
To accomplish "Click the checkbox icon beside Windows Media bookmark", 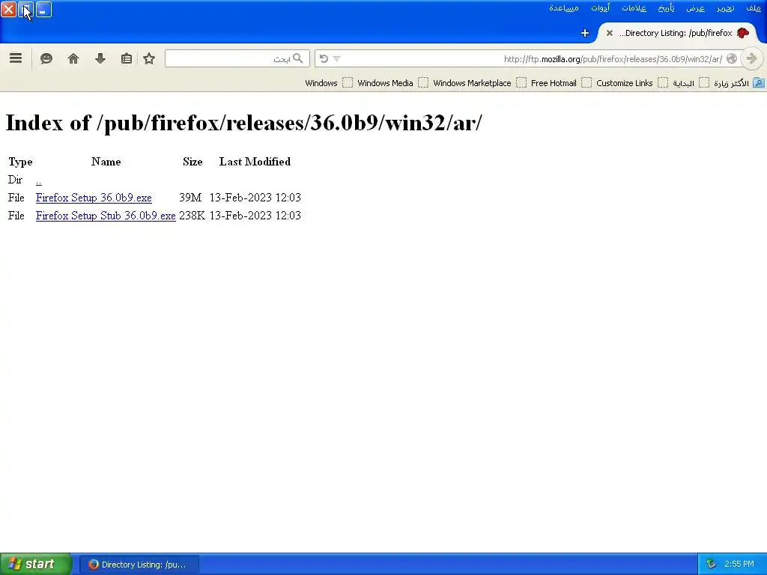I will point(423,82).
